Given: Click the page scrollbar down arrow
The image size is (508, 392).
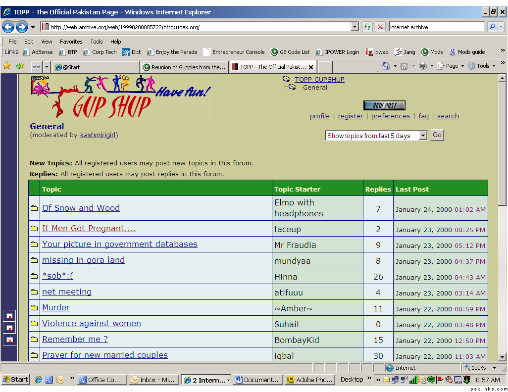Looking at the screenshot, I should 502,357.
